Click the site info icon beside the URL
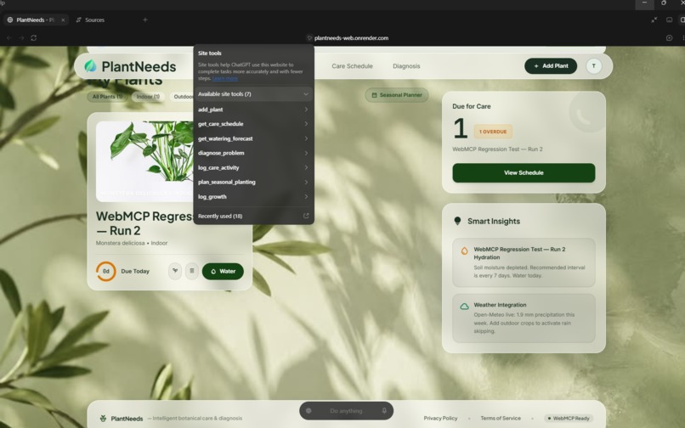 pos(309,38)
